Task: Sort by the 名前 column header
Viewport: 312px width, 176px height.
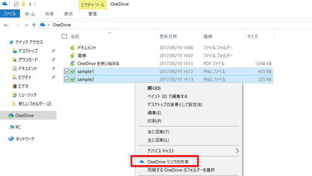Action: [75, 37]
